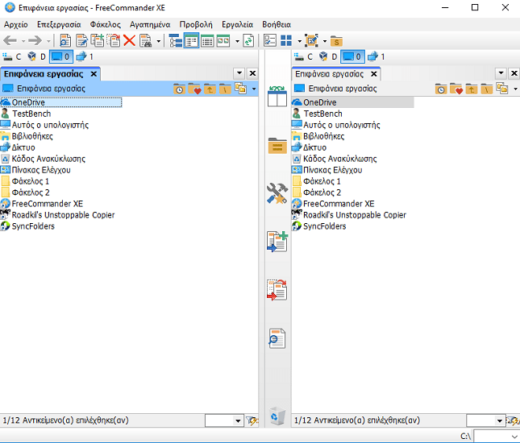Click the file view icon in the splitter bar
This screenshot has height=443, width=520.
point(277,338)
